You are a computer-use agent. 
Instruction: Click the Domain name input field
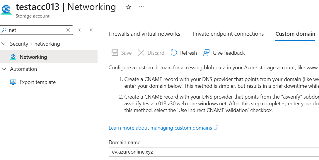(x=214, y=152)
